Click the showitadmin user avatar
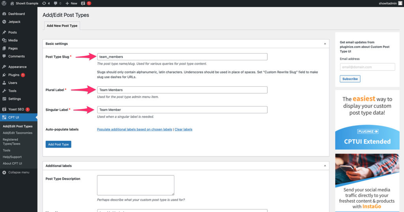The height and width of the screenshot is (212, 404). point(400,3)
